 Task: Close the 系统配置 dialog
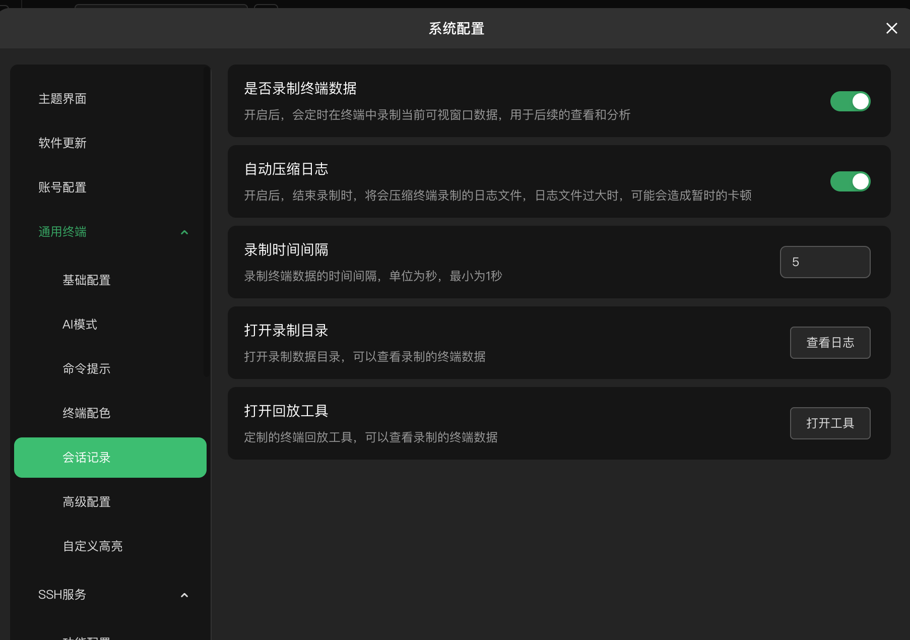pos(891,29)
